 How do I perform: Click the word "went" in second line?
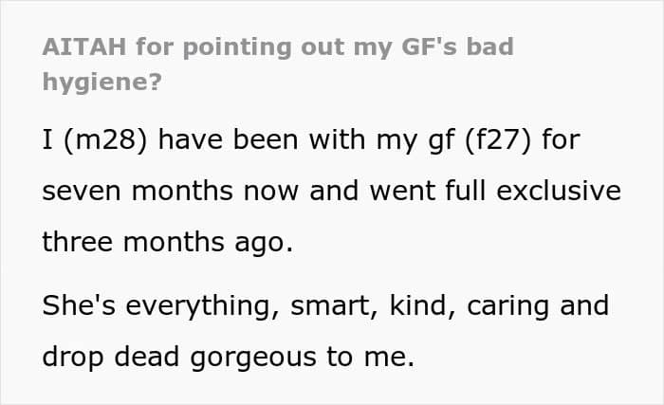[402, 191]
